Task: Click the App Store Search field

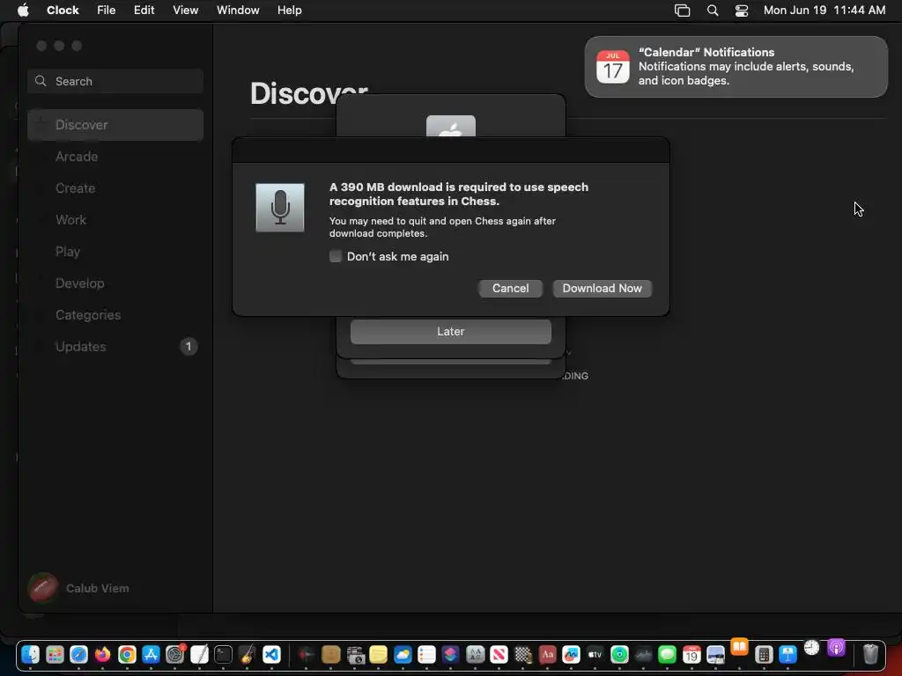Action: click(x=115, y=81)
